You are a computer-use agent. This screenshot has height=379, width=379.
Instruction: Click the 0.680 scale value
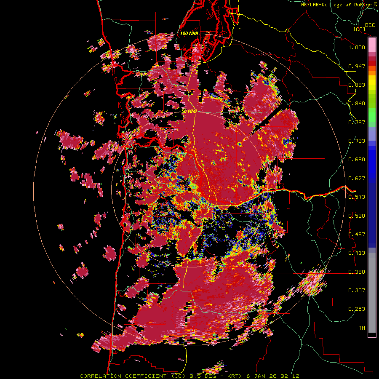tap(357, 160)
